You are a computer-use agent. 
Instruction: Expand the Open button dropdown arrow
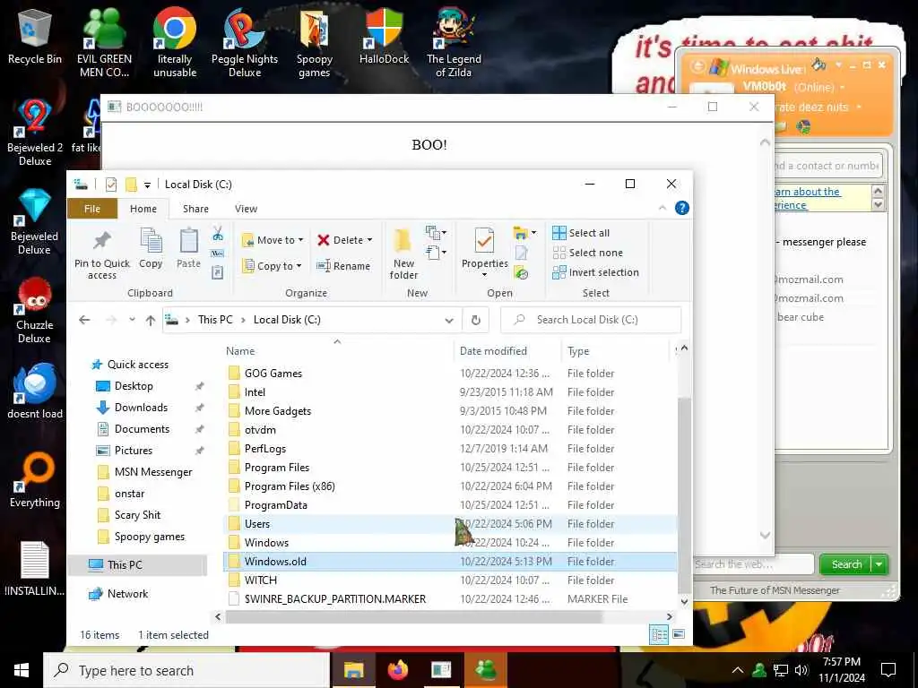tap(534, 233)
